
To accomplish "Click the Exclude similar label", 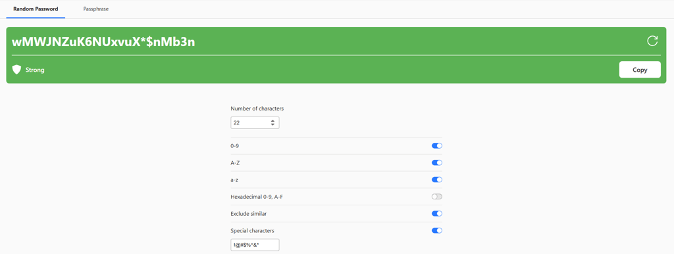I will point(248,214).
